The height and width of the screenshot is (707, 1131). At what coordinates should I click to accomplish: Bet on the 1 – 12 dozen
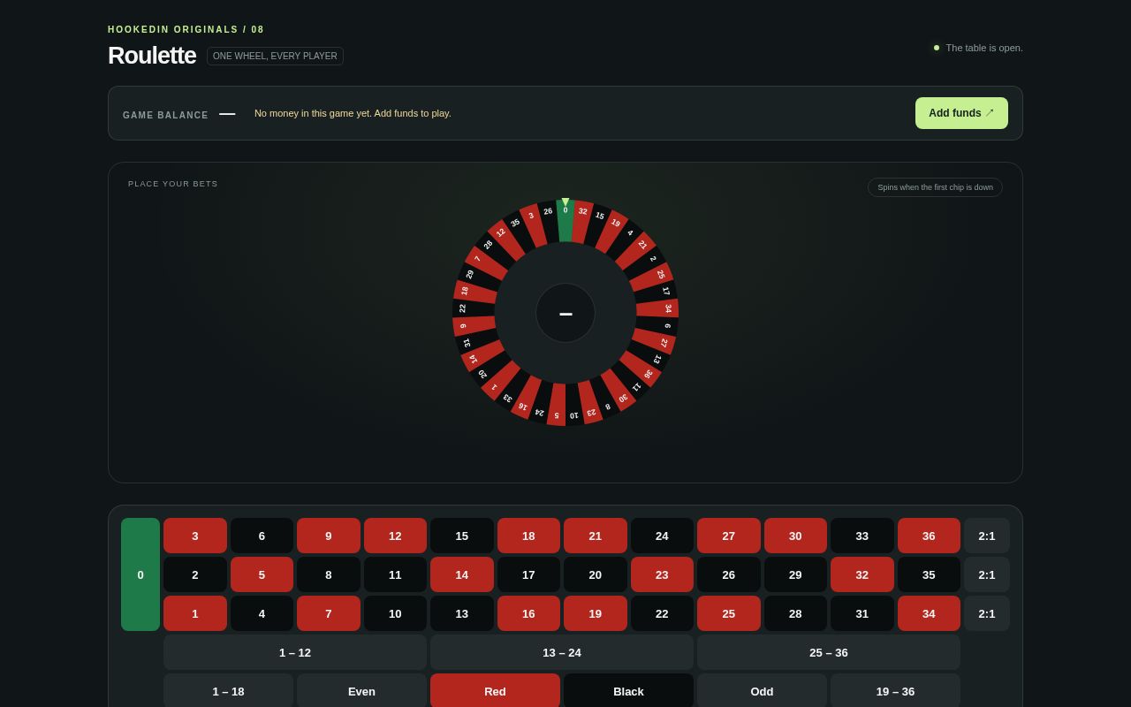[x=295, y=652]
